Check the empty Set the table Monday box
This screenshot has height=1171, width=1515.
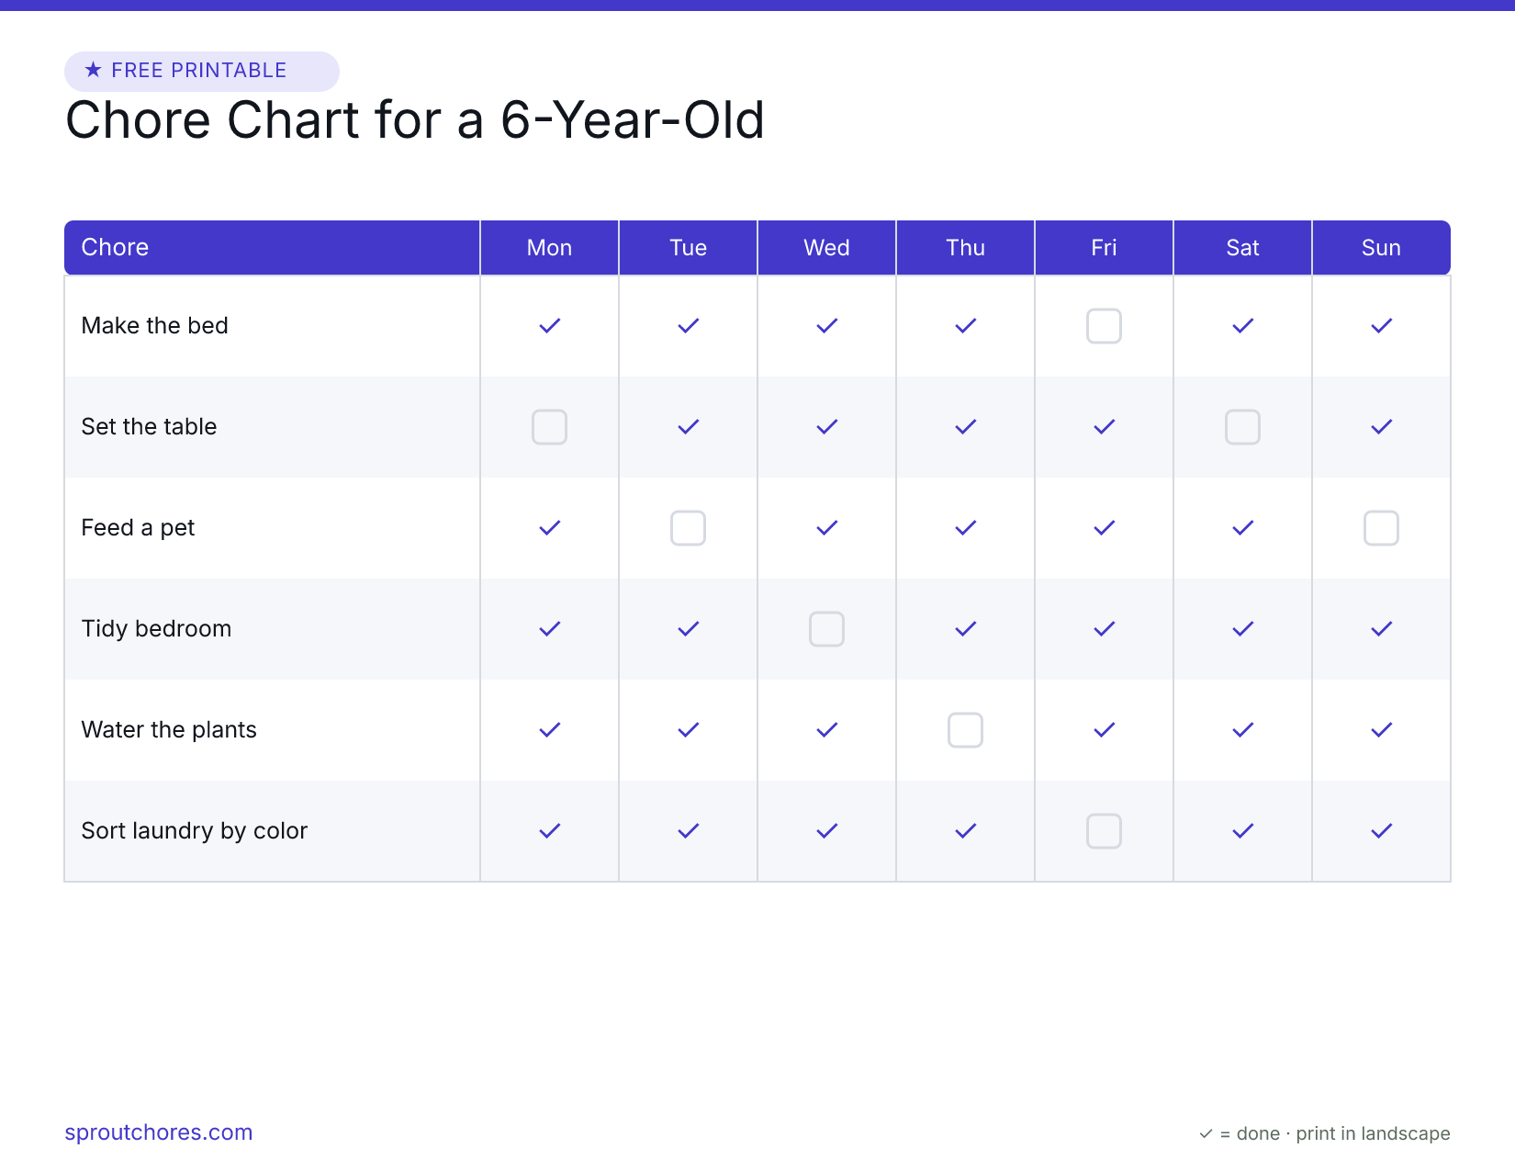(x=549, y=427)
